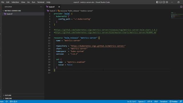This screenshot has width=183, height=103.
Task: Open the File menu
Action: coord(3,2)
